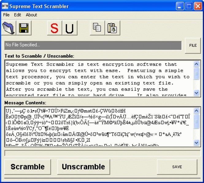204x183 pixels.
Task: Minimize the Supreme Text Scrambler window
Action: pos(180,6)
